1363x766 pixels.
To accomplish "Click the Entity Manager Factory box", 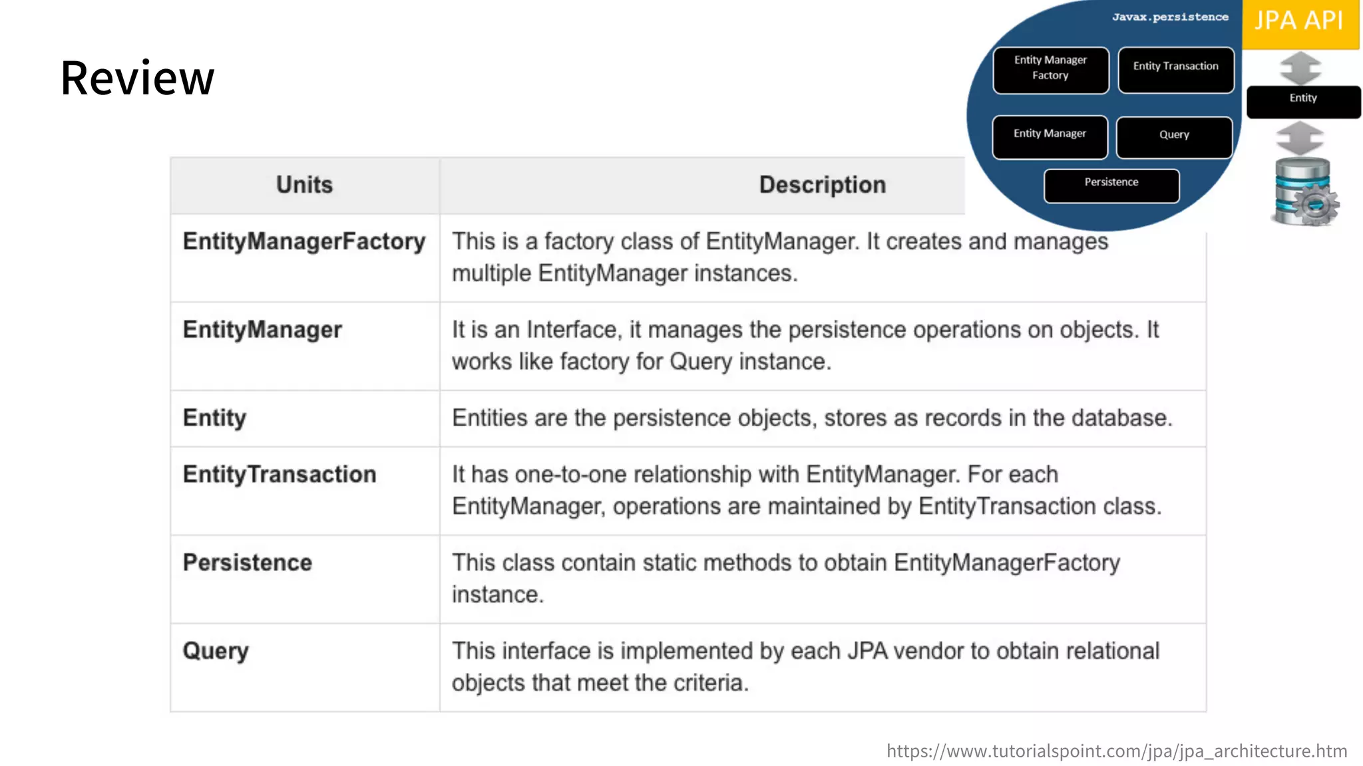I will click(x=1050, y=70).
